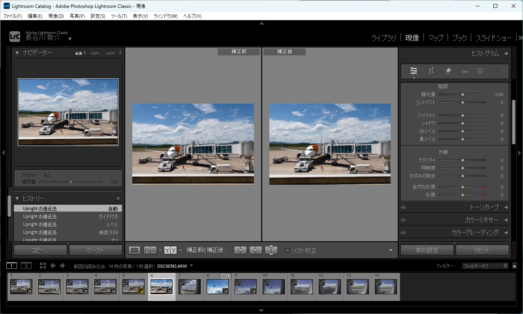Toggle カラーミキサー panel visibility eye

coord(403,220)
